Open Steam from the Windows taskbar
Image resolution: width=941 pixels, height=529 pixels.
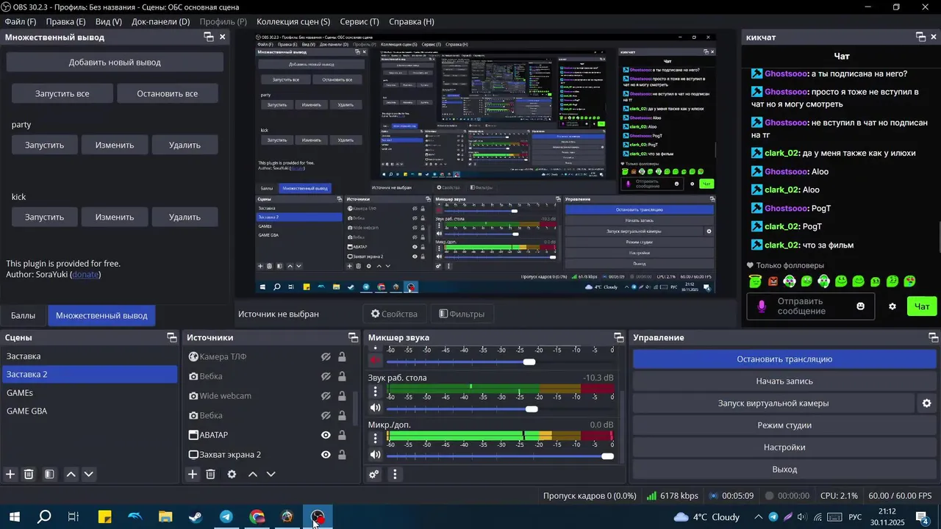click(x=196, y=517)
